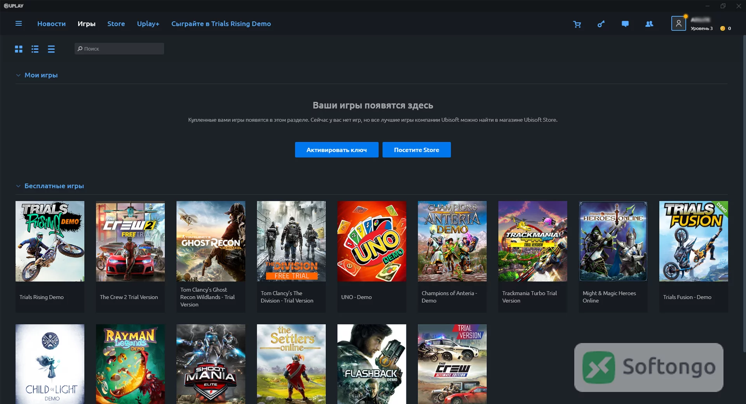Viewport: 746px width, 404px height.
Task: Focus the Поиск search field
Action: (119, 49)
